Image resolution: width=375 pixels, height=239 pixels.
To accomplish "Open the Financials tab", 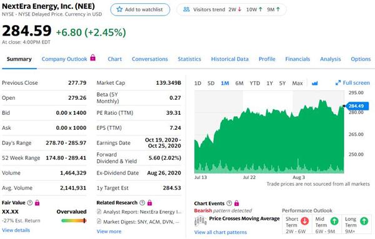I will click(x=297, y=59).
